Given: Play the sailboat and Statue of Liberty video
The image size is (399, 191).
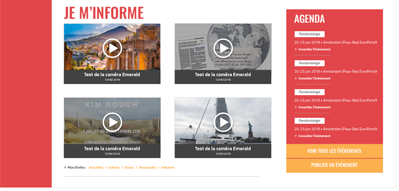Looking at the screenshot, I should coord(223,122).
